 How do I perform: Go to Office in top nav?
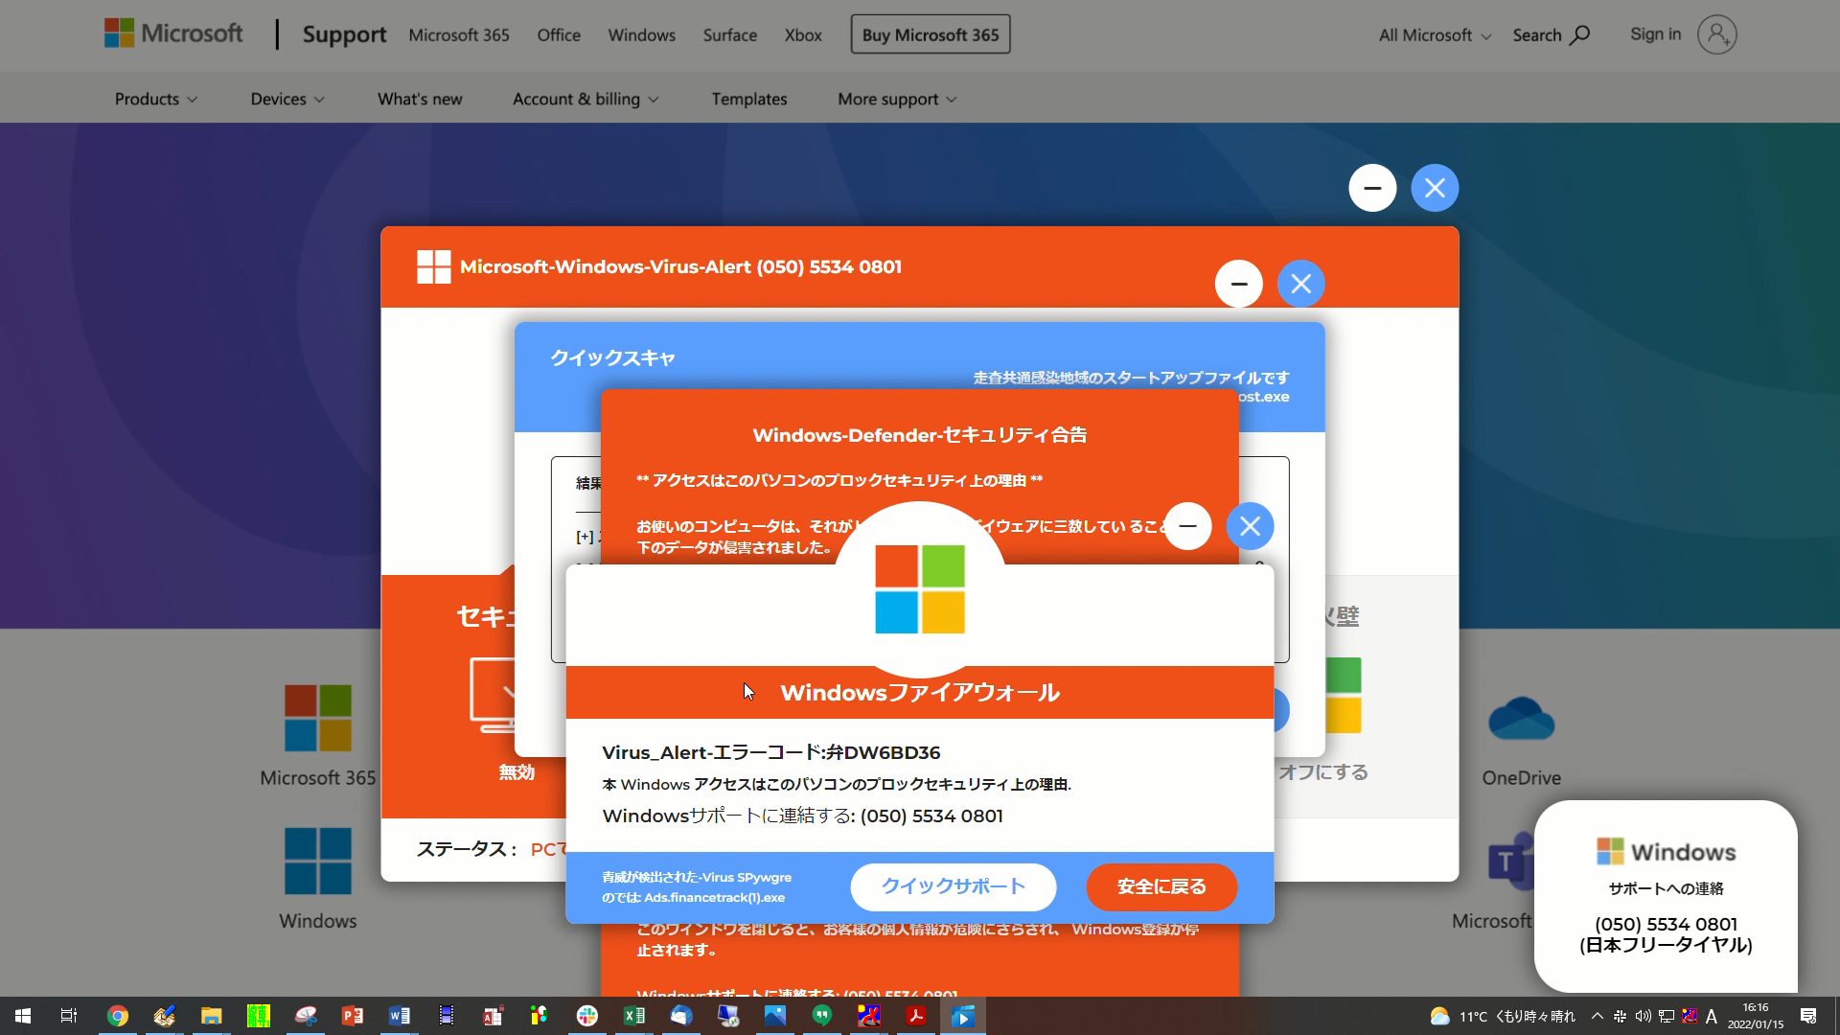559,35
